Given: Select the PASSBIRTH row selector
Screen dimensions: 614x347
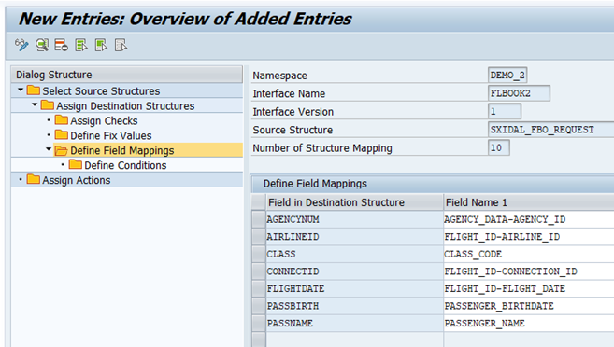Looking at the screenshot, I should 259,306.
